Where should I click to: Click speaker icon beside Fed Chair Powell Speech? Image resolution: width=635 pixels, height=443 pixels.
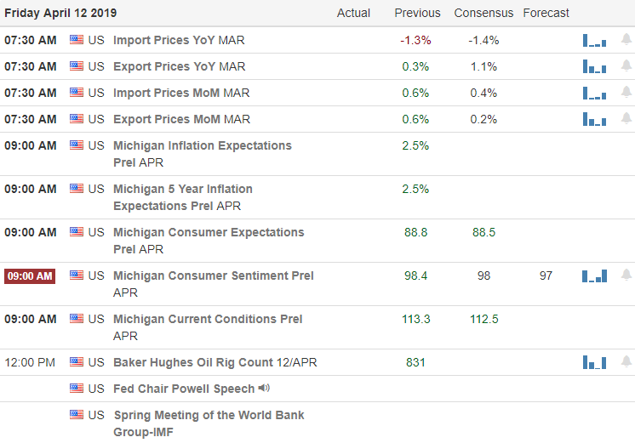click(x=264, y=388)
